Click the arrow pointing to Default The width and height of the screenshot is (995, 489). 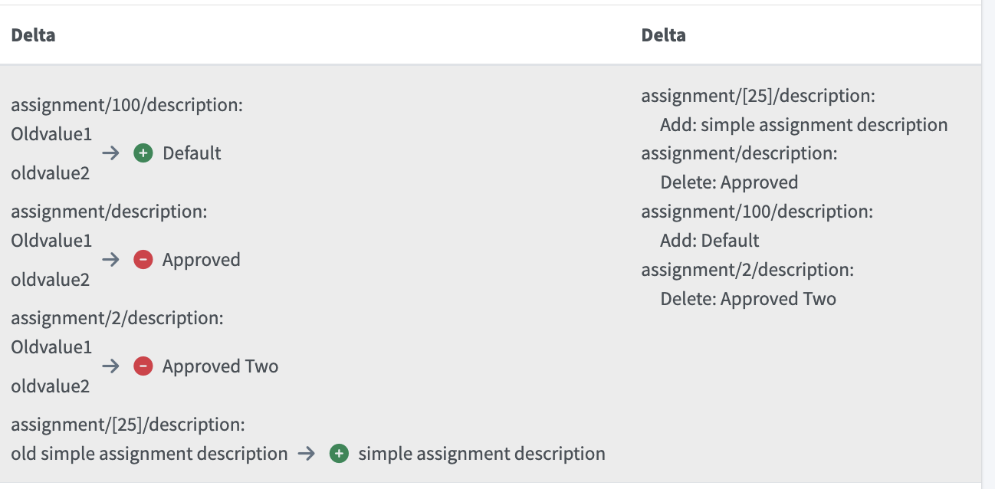111,153
